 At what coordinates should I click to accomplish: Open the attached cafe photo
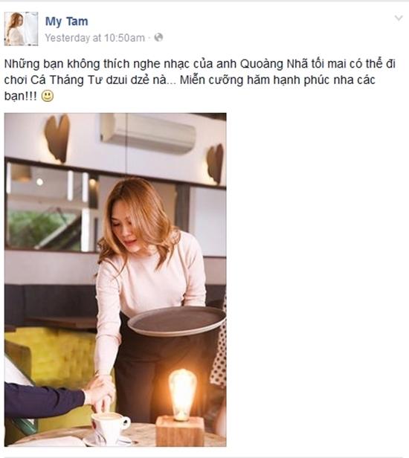click(x=115, y=280)
